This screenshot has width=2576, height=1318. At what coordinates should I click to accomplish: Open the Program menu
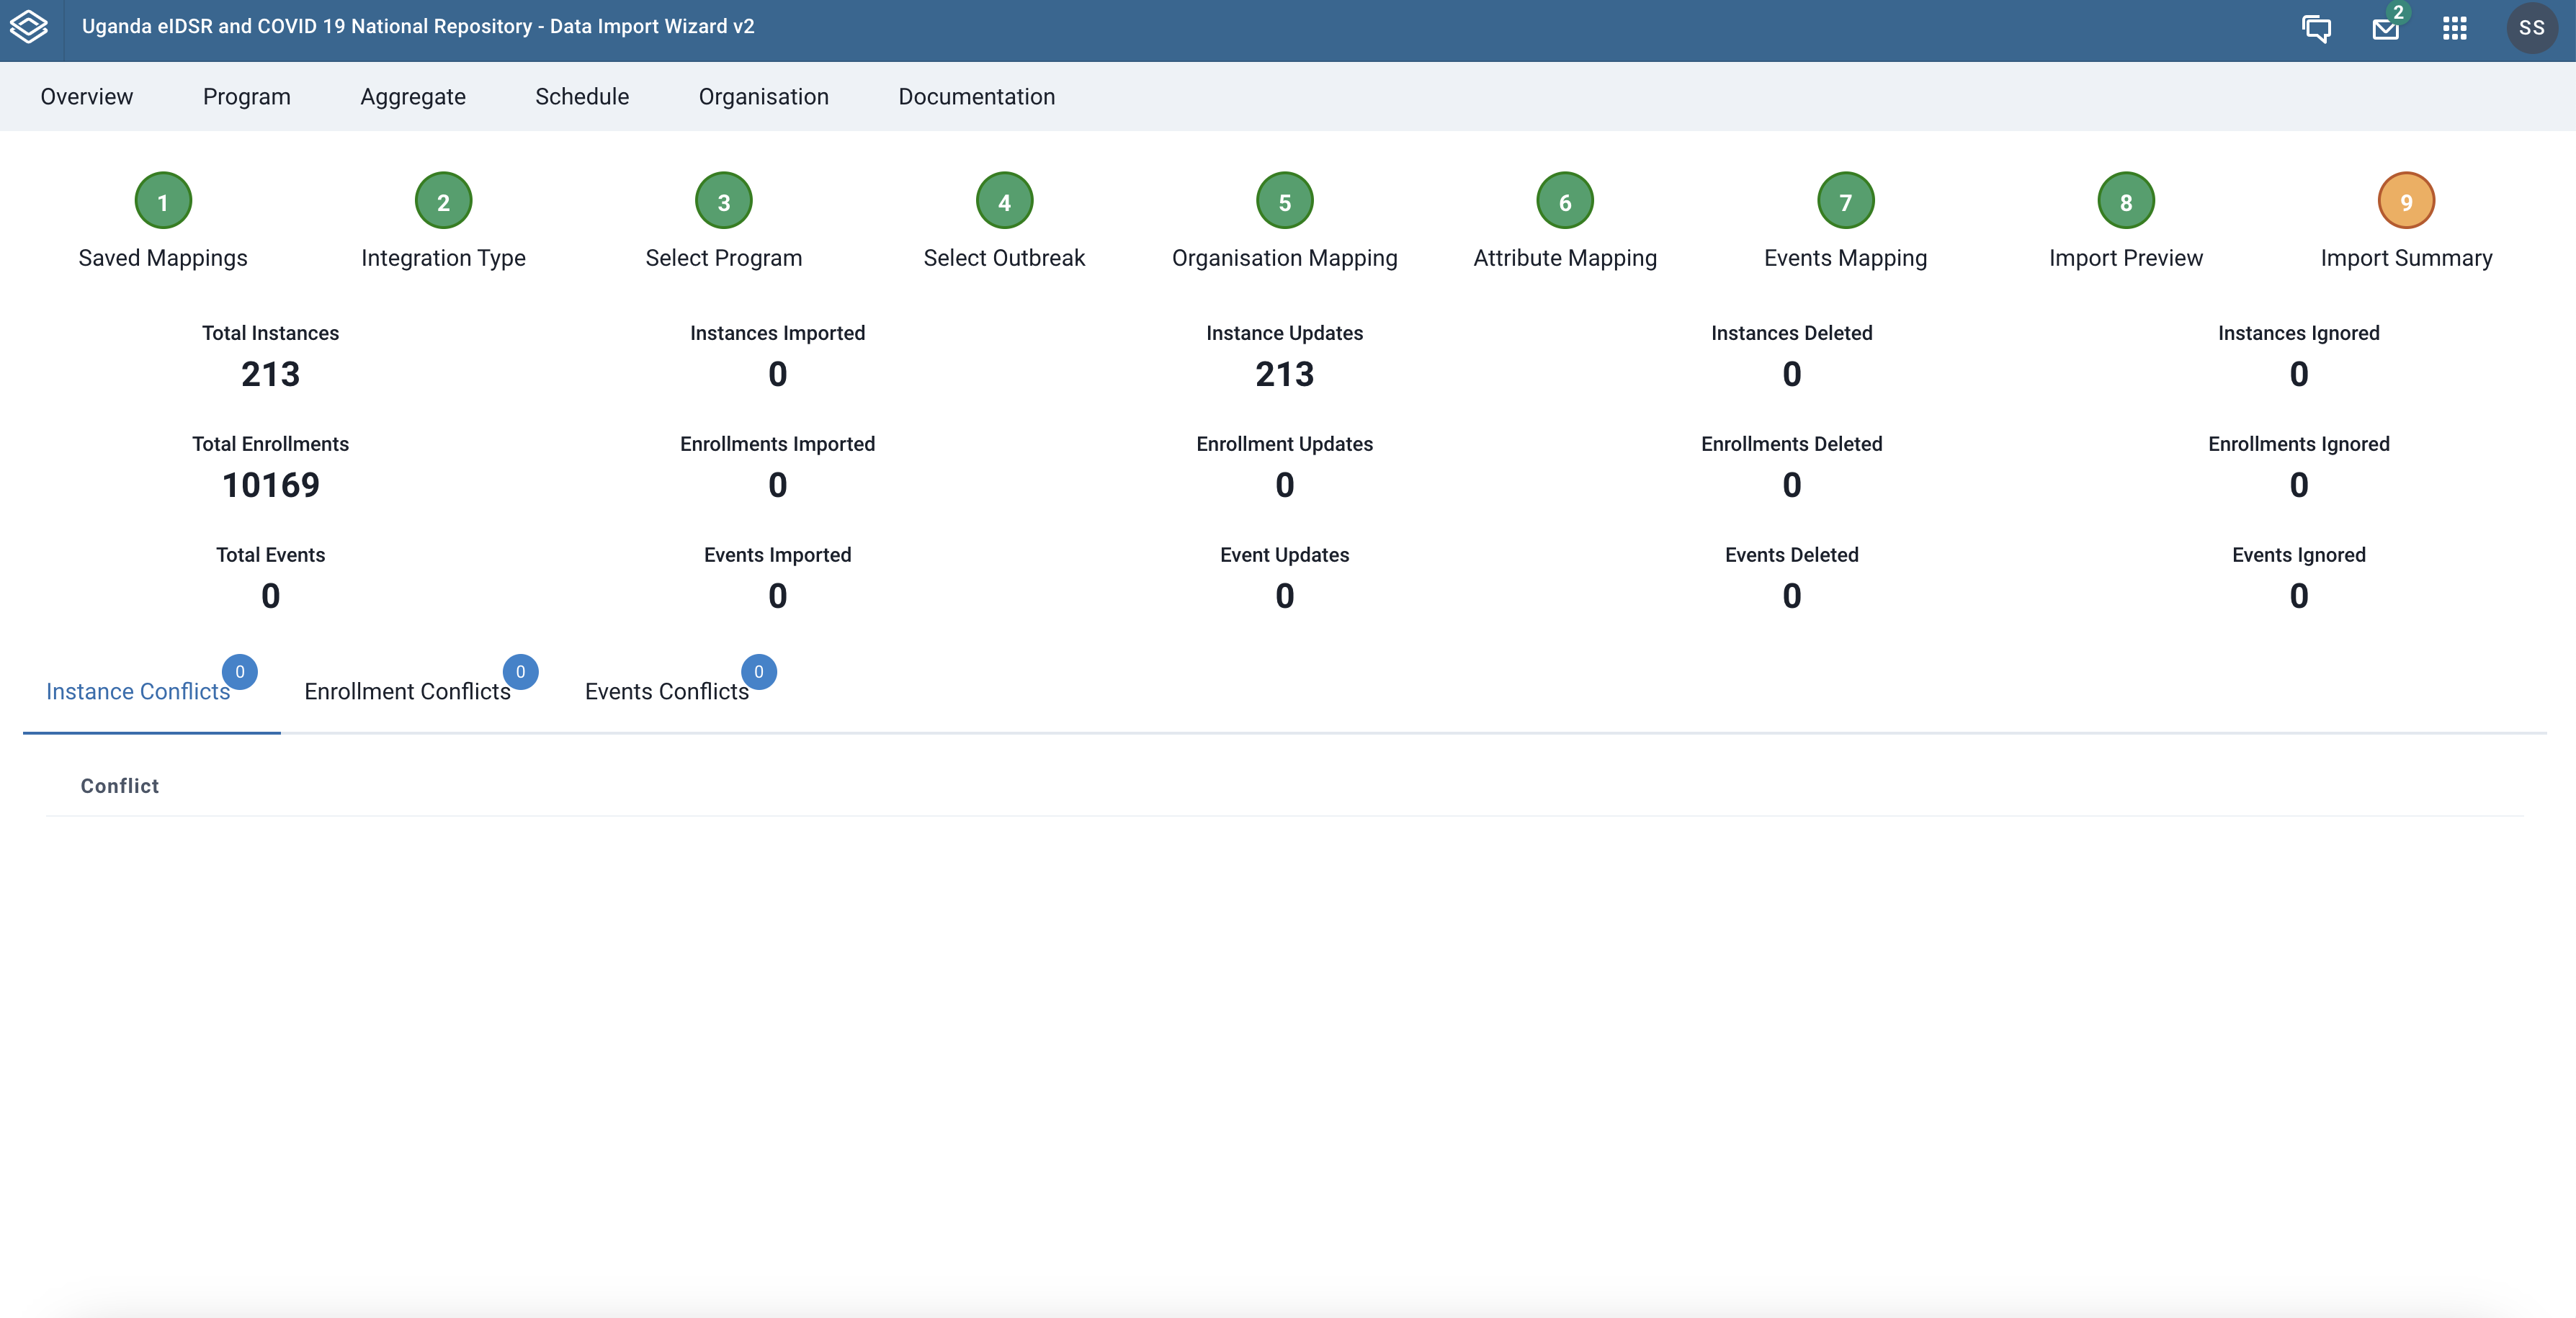[247, 97]
